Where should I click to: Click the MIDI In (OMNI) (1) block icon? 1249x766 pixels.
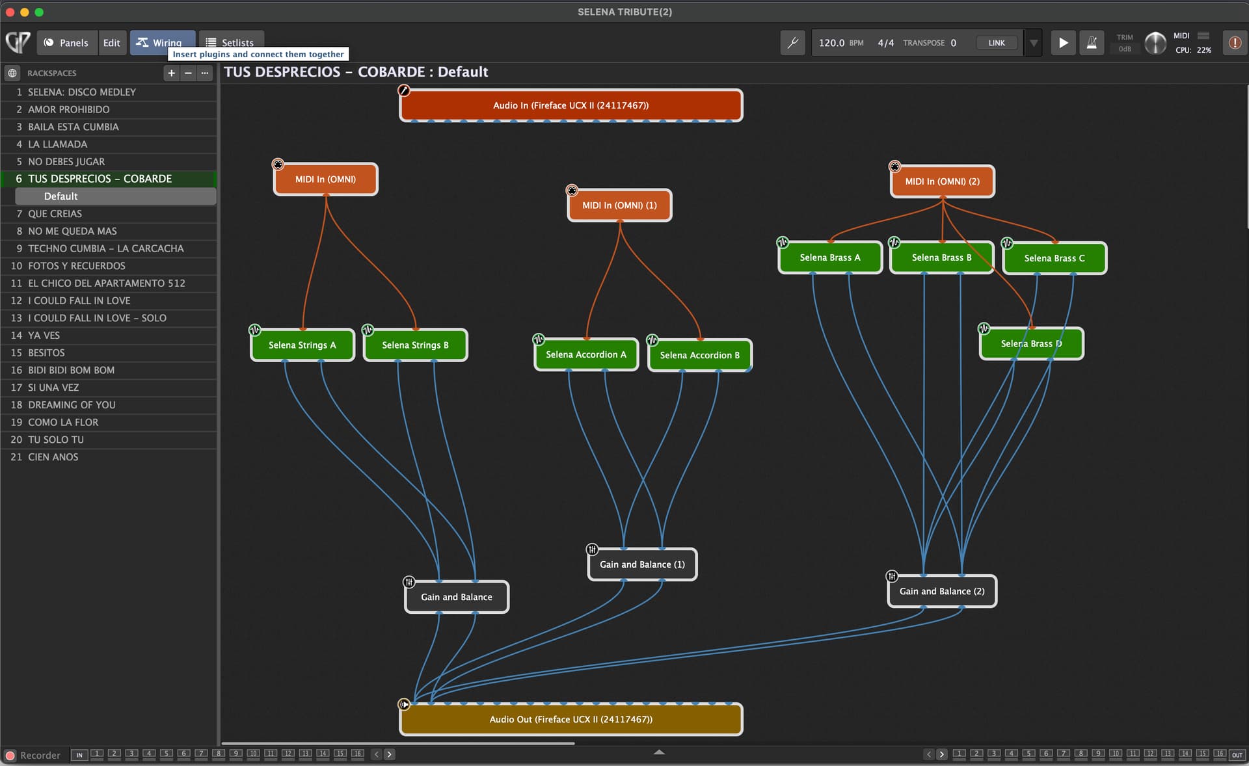[x=572, y=191]
